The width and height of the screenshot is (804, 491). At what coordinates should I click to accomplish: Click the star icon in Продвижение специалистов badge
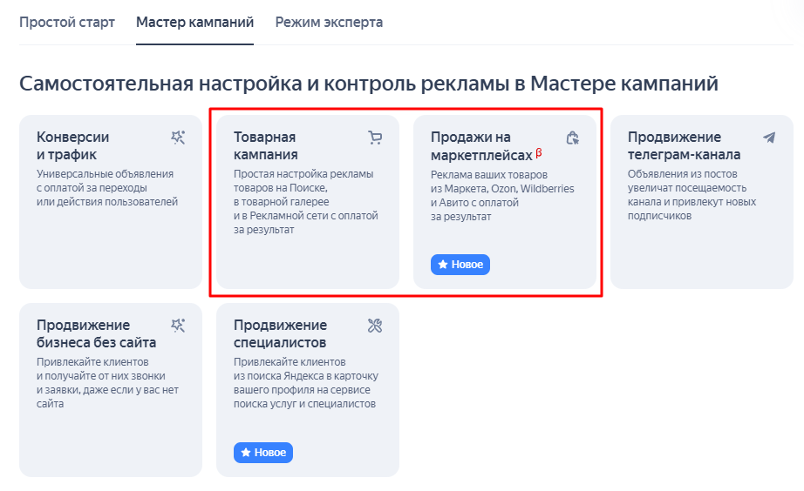pyautogui.click(x=246, y=453)
